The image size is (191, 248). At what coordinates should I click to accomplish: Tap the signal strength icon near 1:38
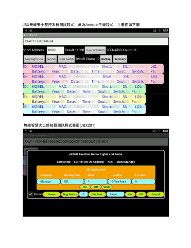click(x=154, y=131)
